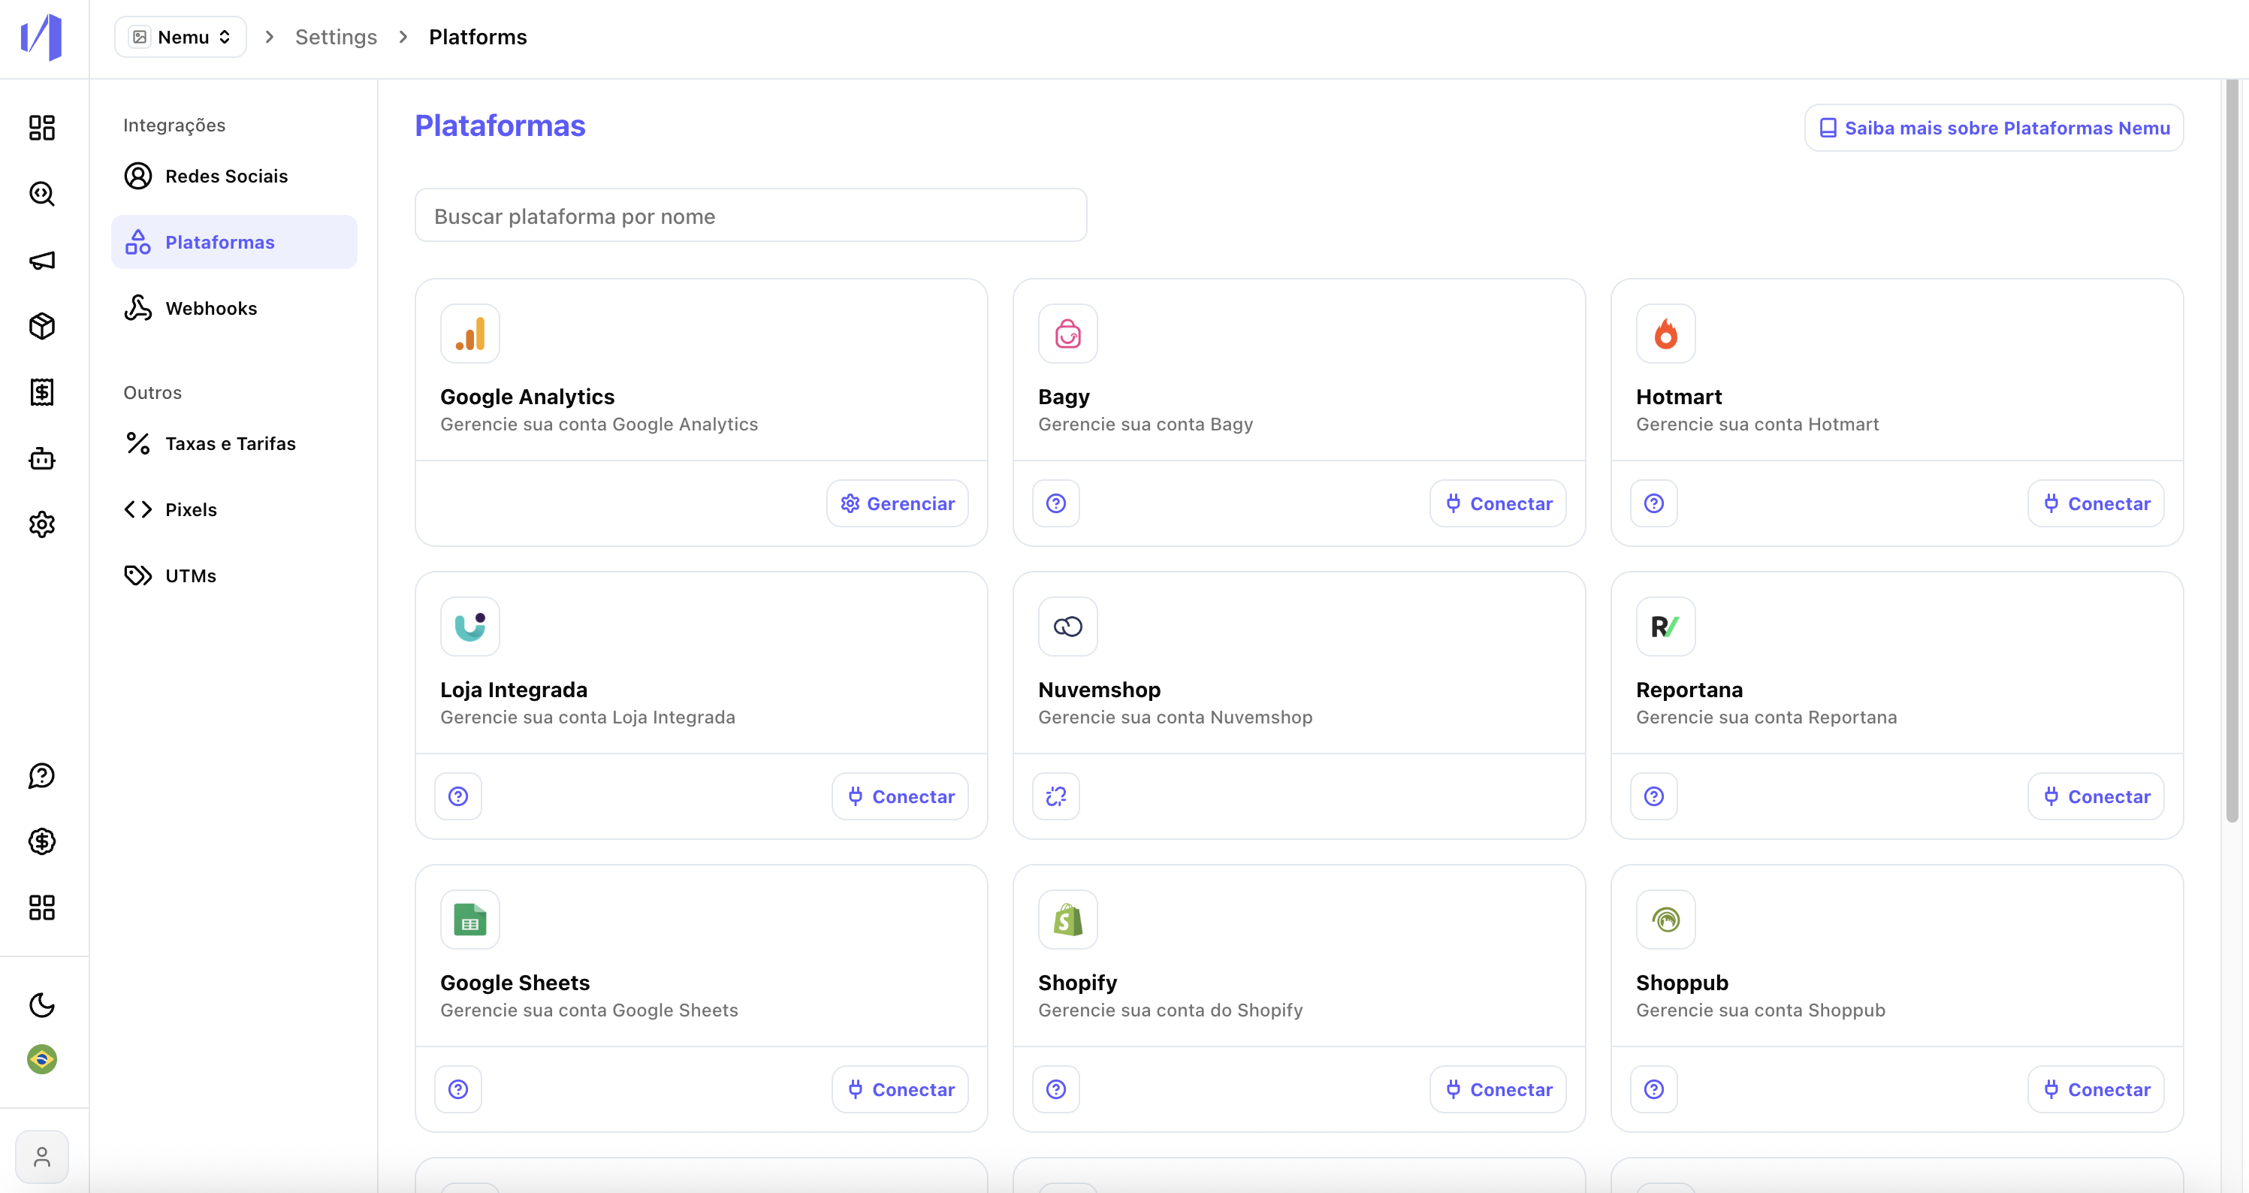
Task: Toggle dark mode with moon icon
Action: tap(42, 1005)
